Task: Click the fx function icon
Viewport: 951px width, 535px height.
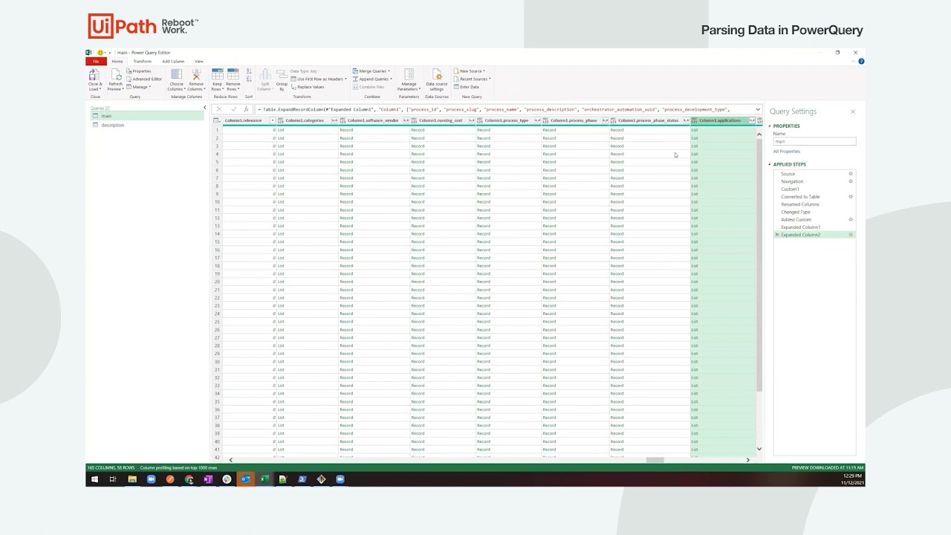Action: (x=247, y=109)
